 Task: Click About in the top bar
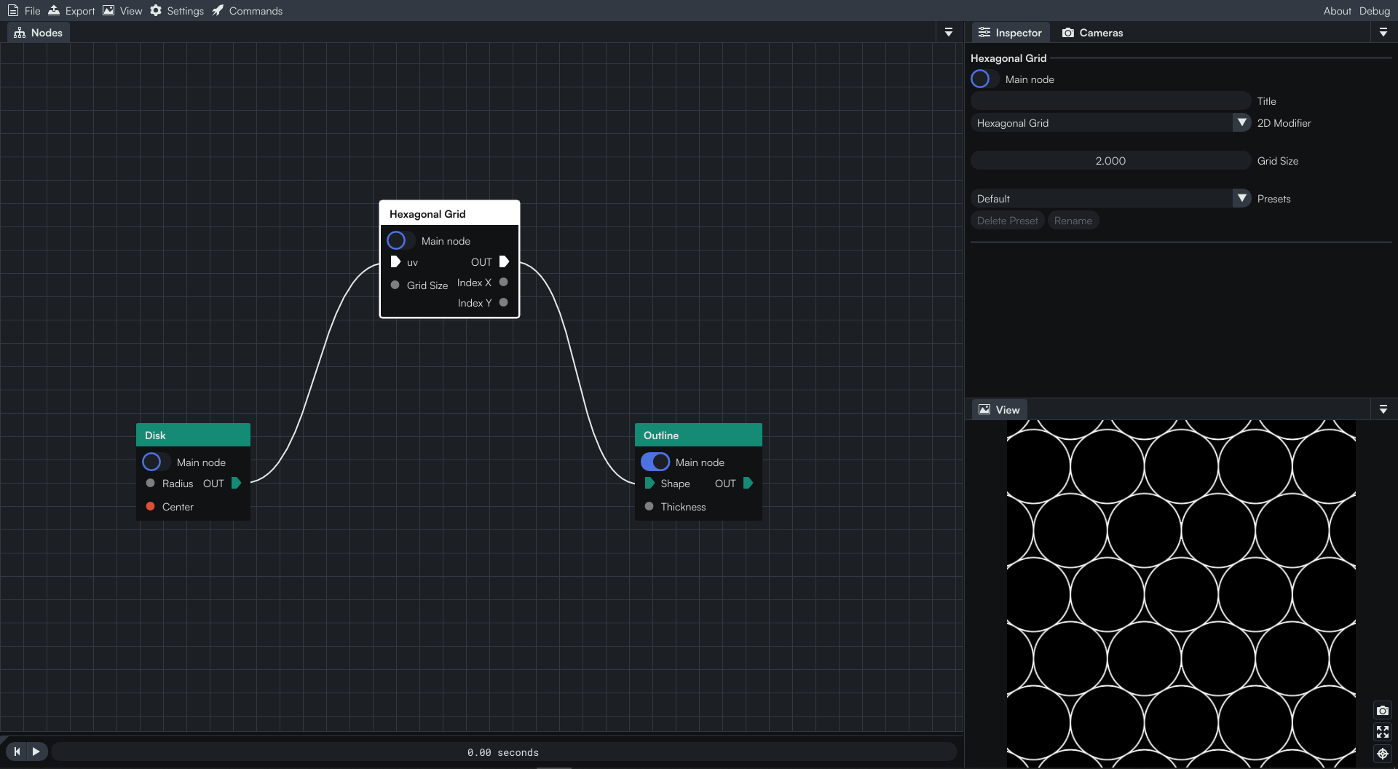[1337, 11]
